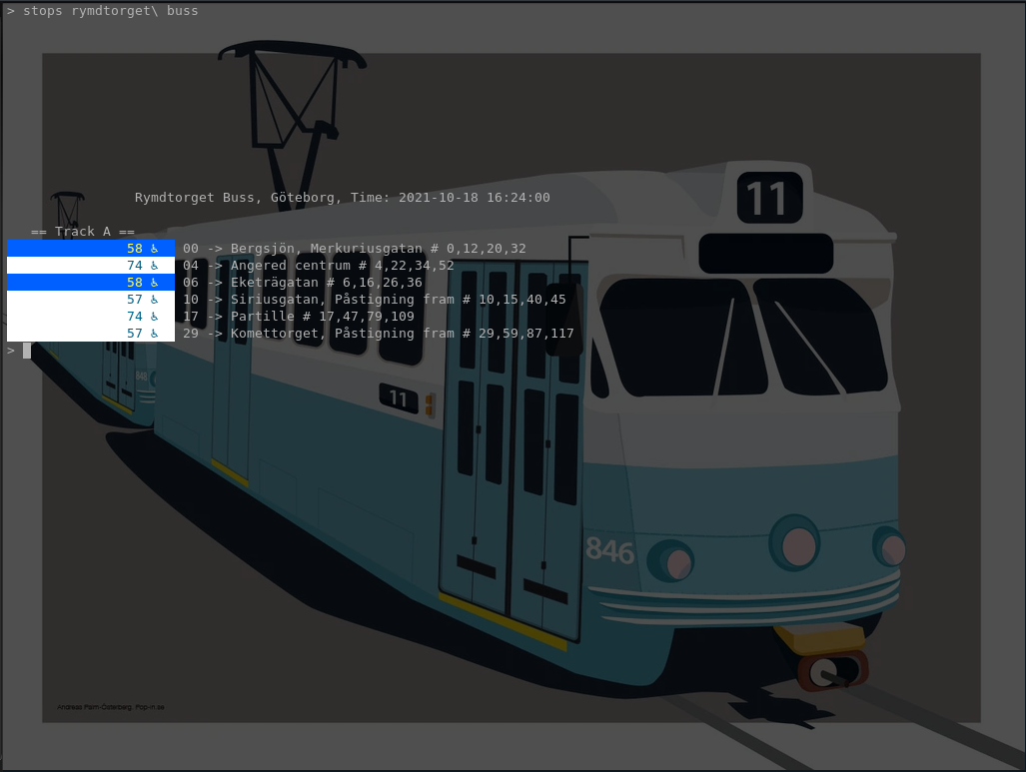Click the wheelchair icon in the Angered centrum row
1026x772 pixels.
[x=155, y=266]
